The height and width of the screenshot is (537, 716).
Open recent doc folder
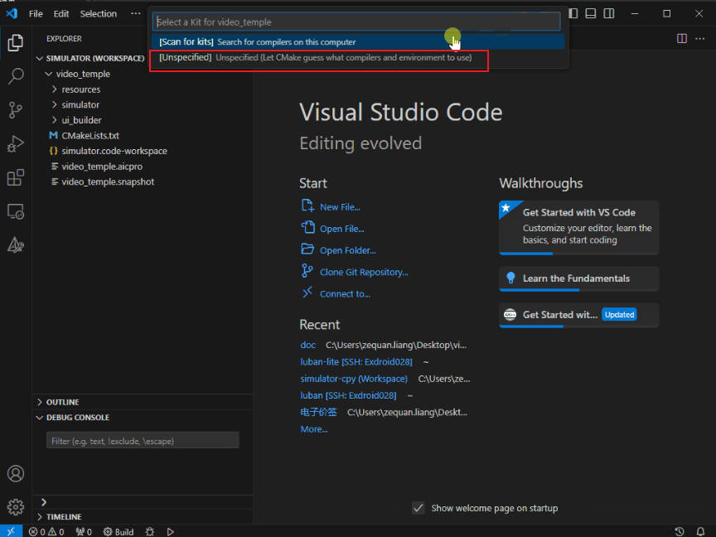(x=307, y=345)
